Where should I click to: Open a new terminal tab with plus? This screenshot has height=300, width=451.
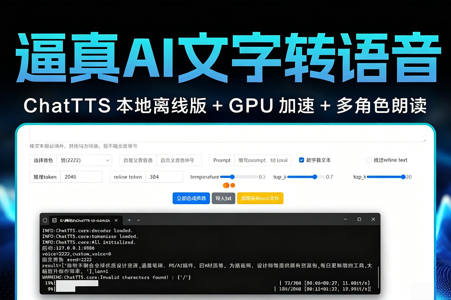pos(129,220)
